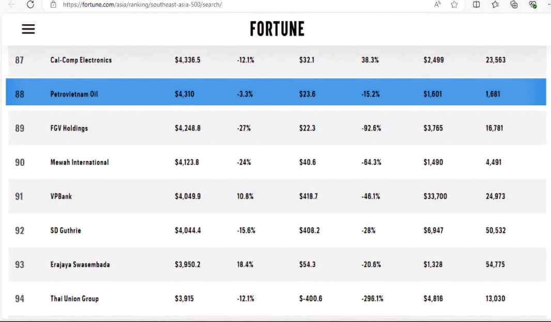Screen dimensions: 551x322
Task: Toggle split screen browser icon
Action: pos(476,5)
